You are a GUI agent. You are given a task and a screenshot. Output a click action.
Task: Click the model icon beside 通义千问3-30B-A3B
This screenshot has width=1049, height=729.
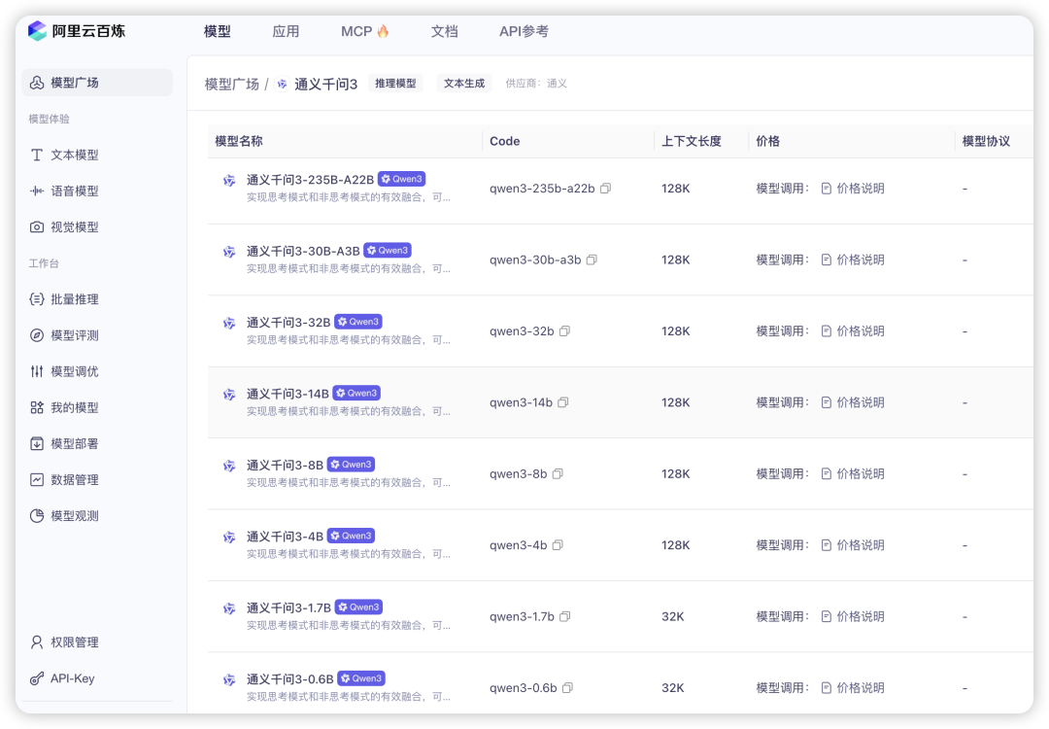(229, 252)
